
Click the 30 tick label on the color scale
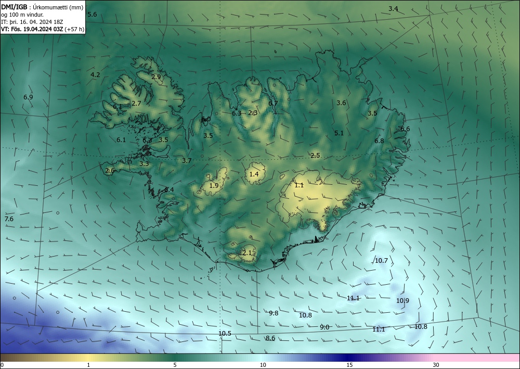pyautogui.click(x=436, y=365)
